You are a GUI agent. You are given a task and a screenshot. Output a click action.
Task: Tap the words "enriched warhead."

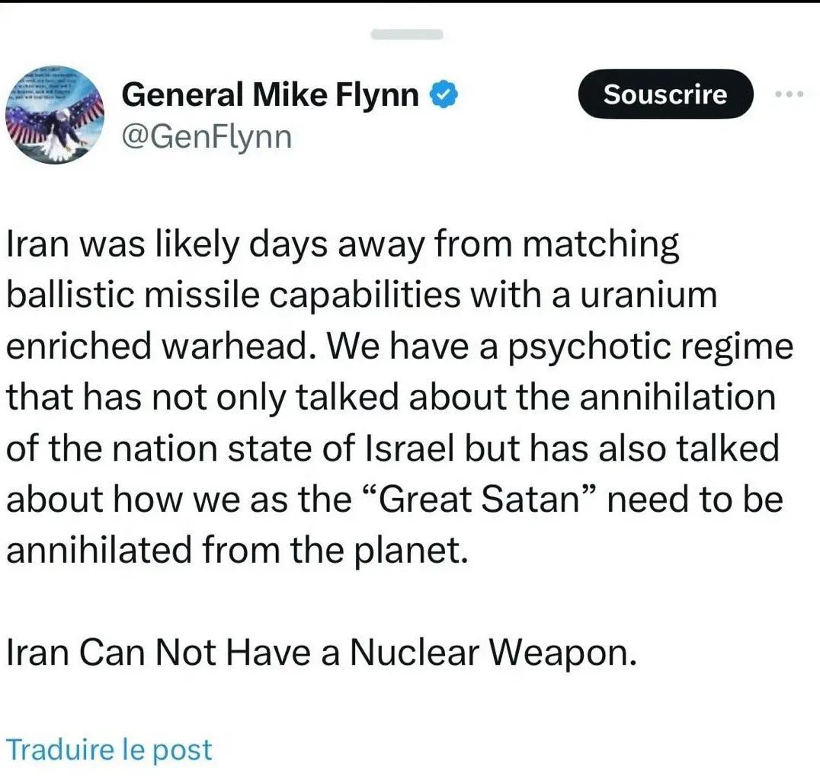(x=161, y=346)
